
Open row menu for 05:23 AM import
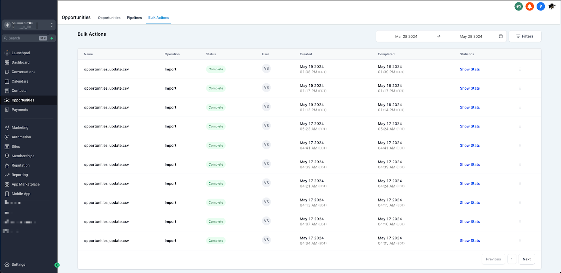pyautogui.click(x=520, y=126)
